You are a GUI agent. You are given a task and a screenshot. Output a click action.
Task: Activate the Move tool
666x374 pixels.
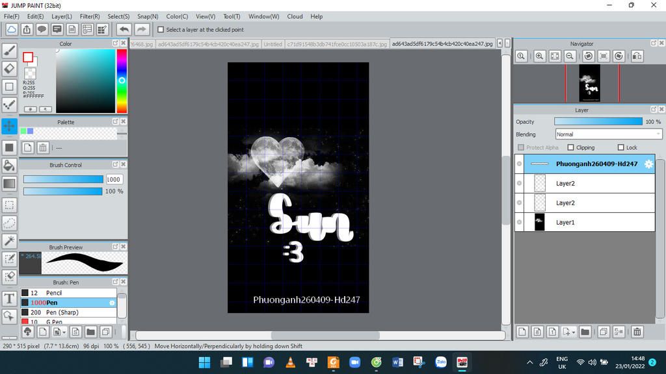pos(9,126)
